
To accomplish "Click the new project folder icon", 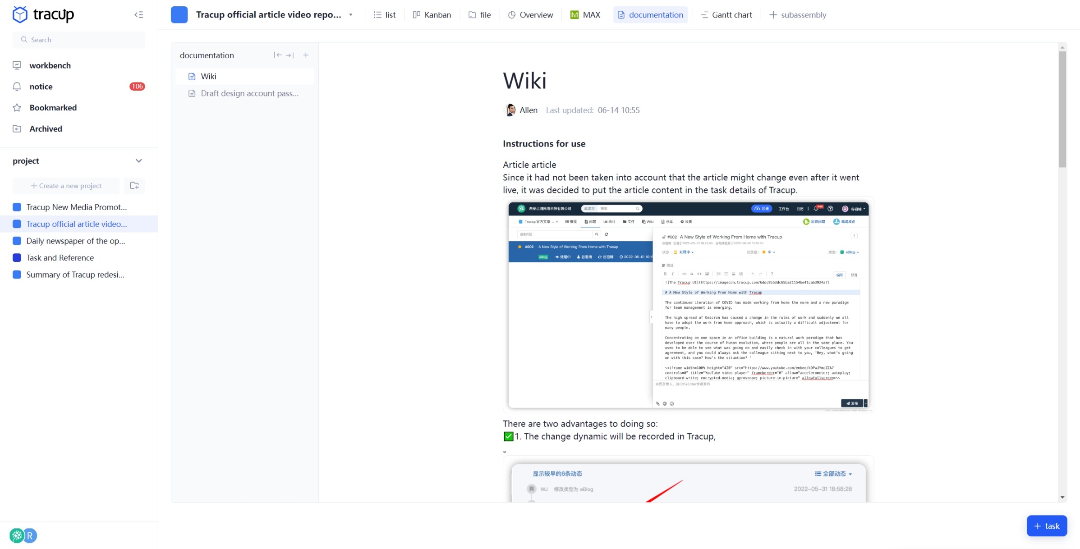I will click(134, 186).
